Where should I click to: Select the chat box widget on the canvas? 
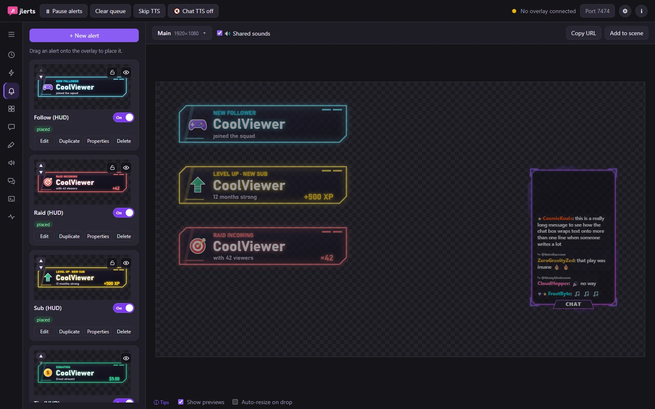click(x=573, y=238)
